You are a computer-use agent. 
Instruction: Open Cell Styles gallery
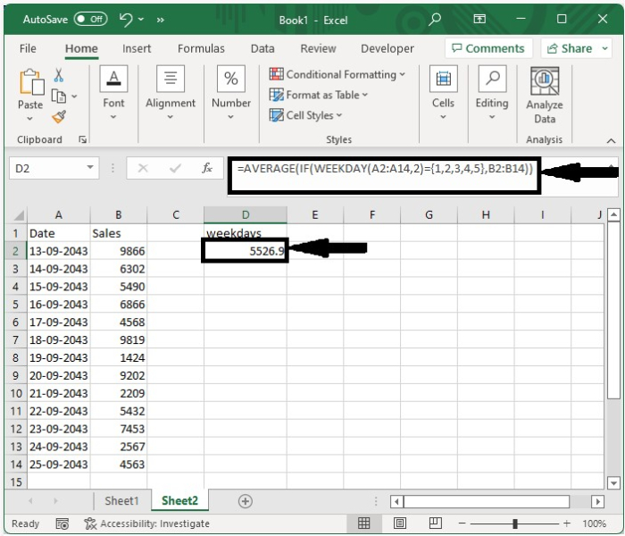click(x=305, y=115)
